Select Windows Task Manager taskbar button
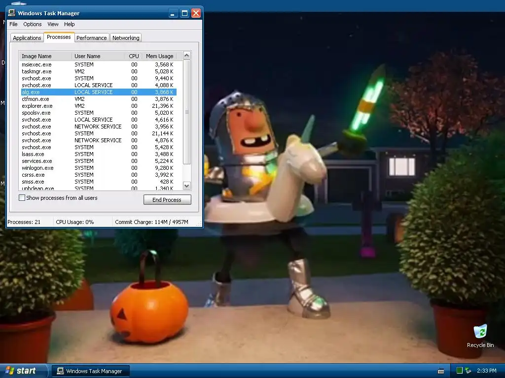Viewport: 505px width, 378px height. tap(91, 371)
